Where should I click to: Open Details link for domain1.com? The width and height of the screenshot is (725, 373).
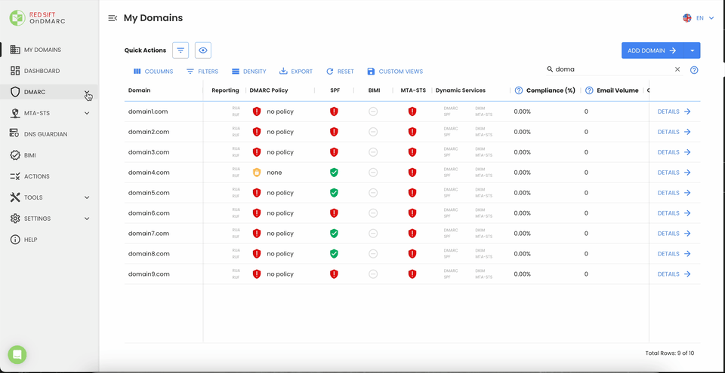coord(674,112)
